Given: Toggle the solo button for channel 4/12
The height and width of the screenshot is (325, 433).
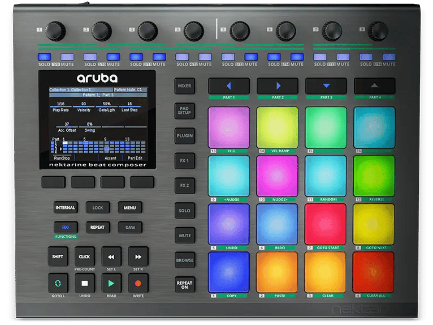Looking at the screenshot, I should [x=182, y=57].
